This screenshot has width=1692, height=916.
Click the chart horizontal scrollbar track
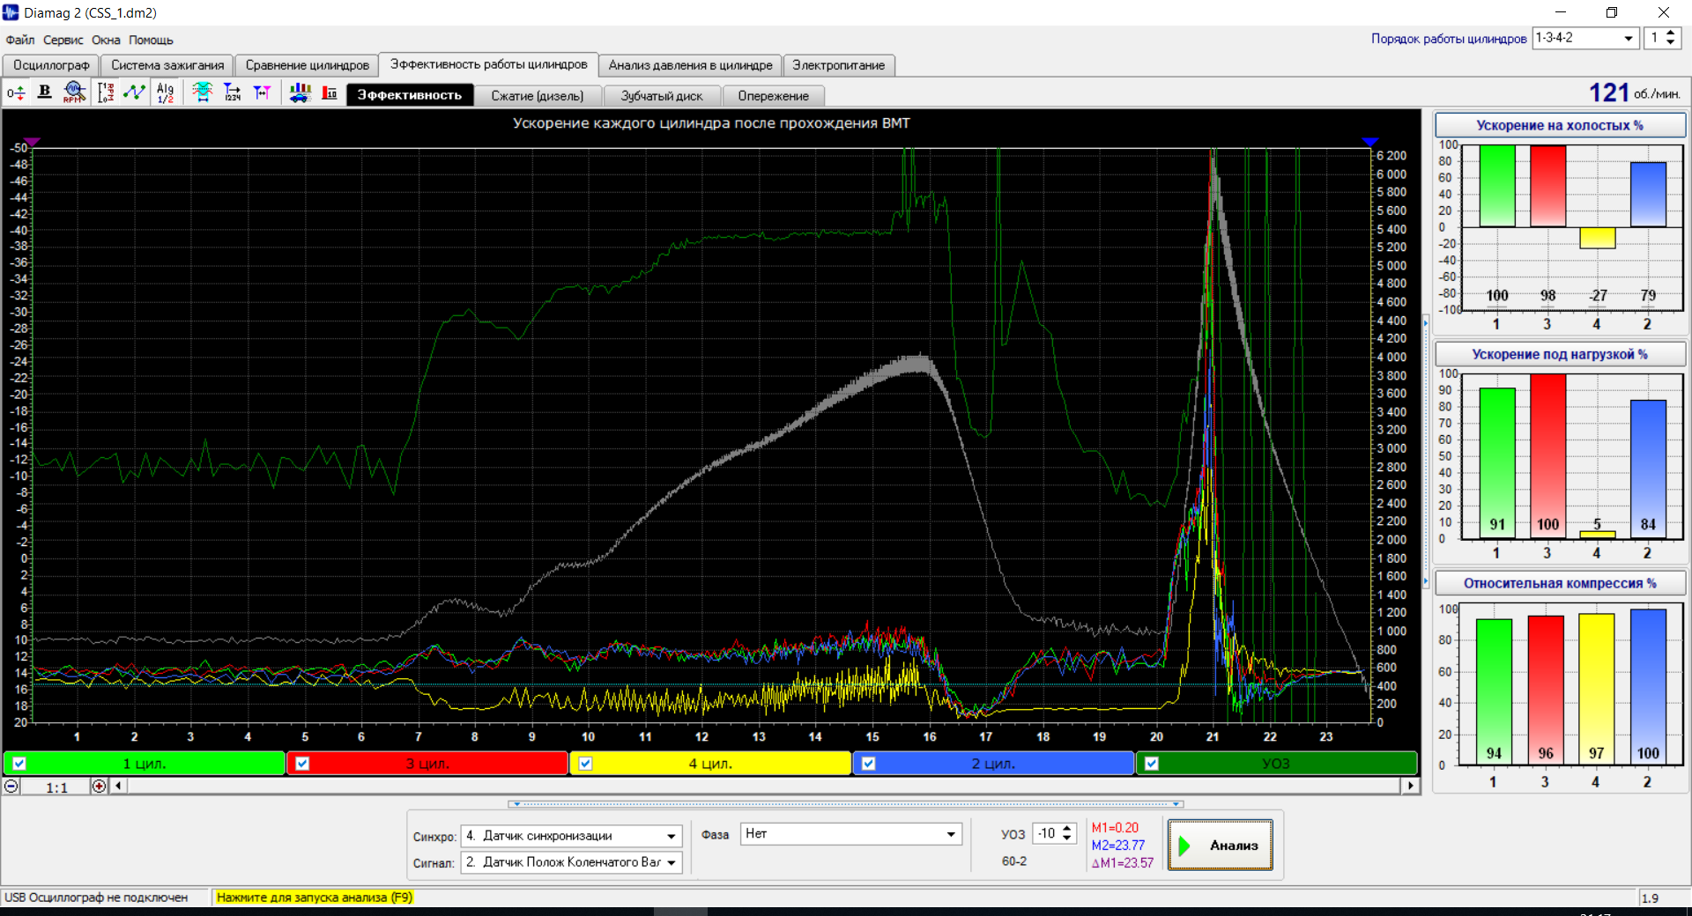coord(763,786)
